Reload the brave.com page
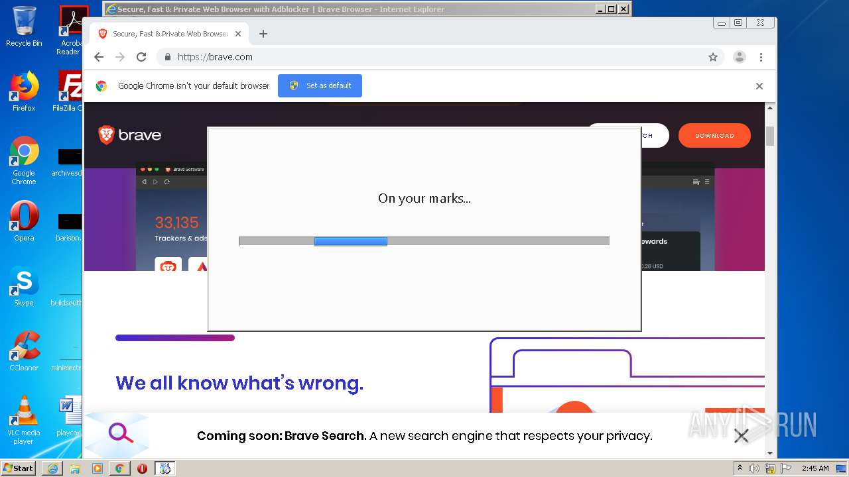849x477 pixels. [x=141, y=57]
